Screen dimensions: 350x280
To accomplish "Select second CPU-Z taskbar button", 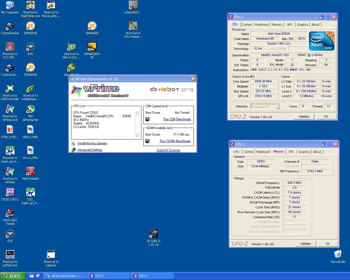I will coord(153,276).
